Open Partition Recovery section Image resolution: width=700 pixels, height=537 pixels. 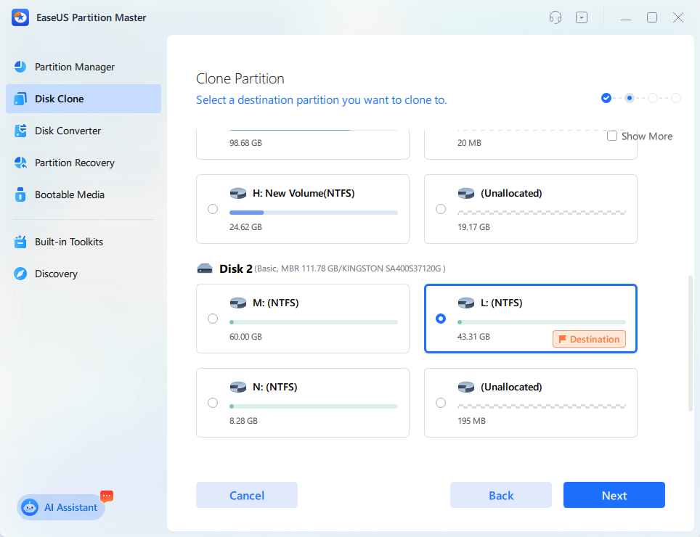click(x=84, y=163)
